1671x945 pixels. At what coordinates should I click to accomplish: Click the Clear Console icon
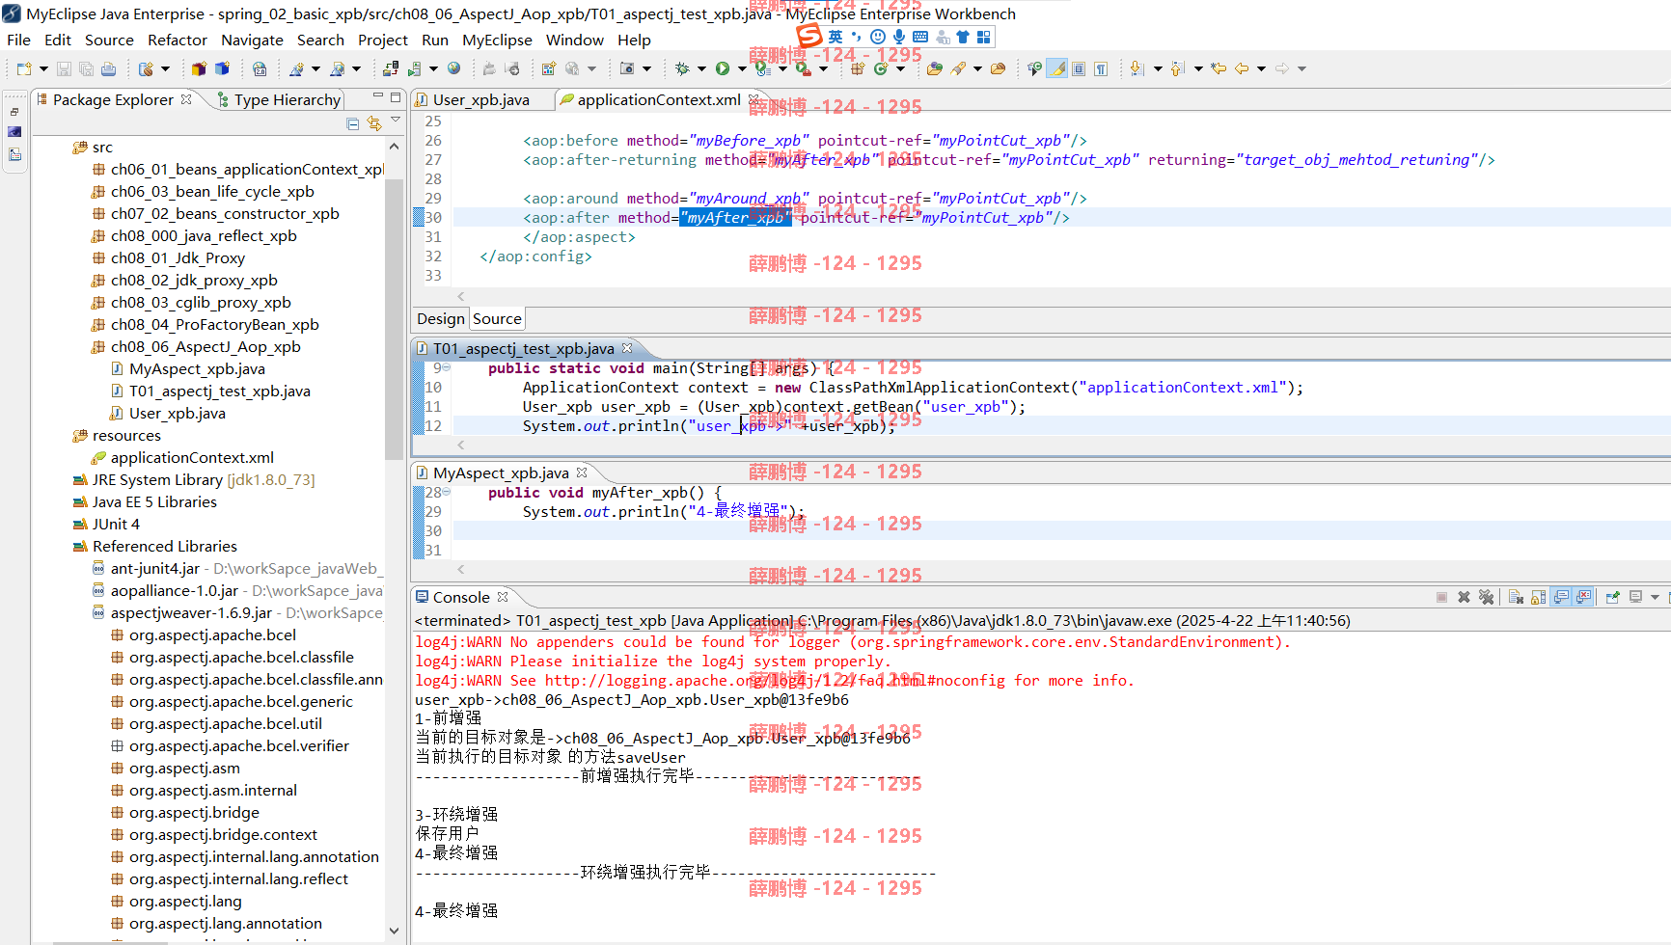click(x=1516, y=597)
